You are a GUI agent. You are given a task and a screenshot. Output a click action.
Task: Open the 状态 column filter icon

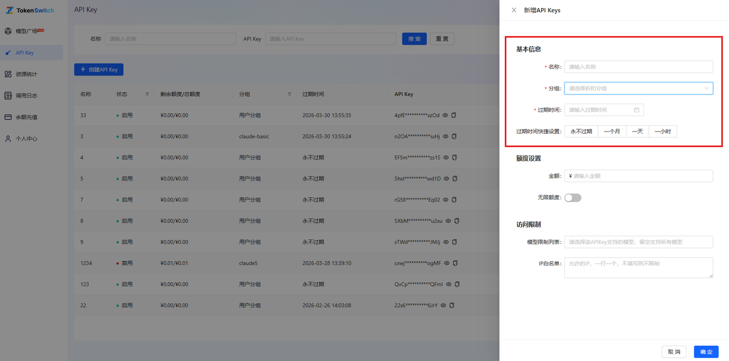point(147,94)
